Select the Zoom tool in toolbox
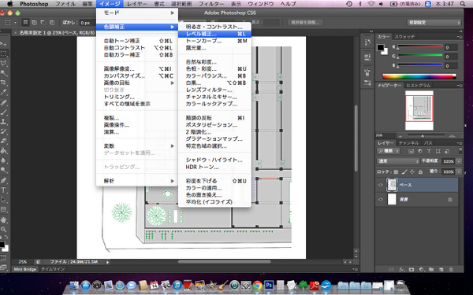This screenshot has height=295, width=473. (4, 230)
